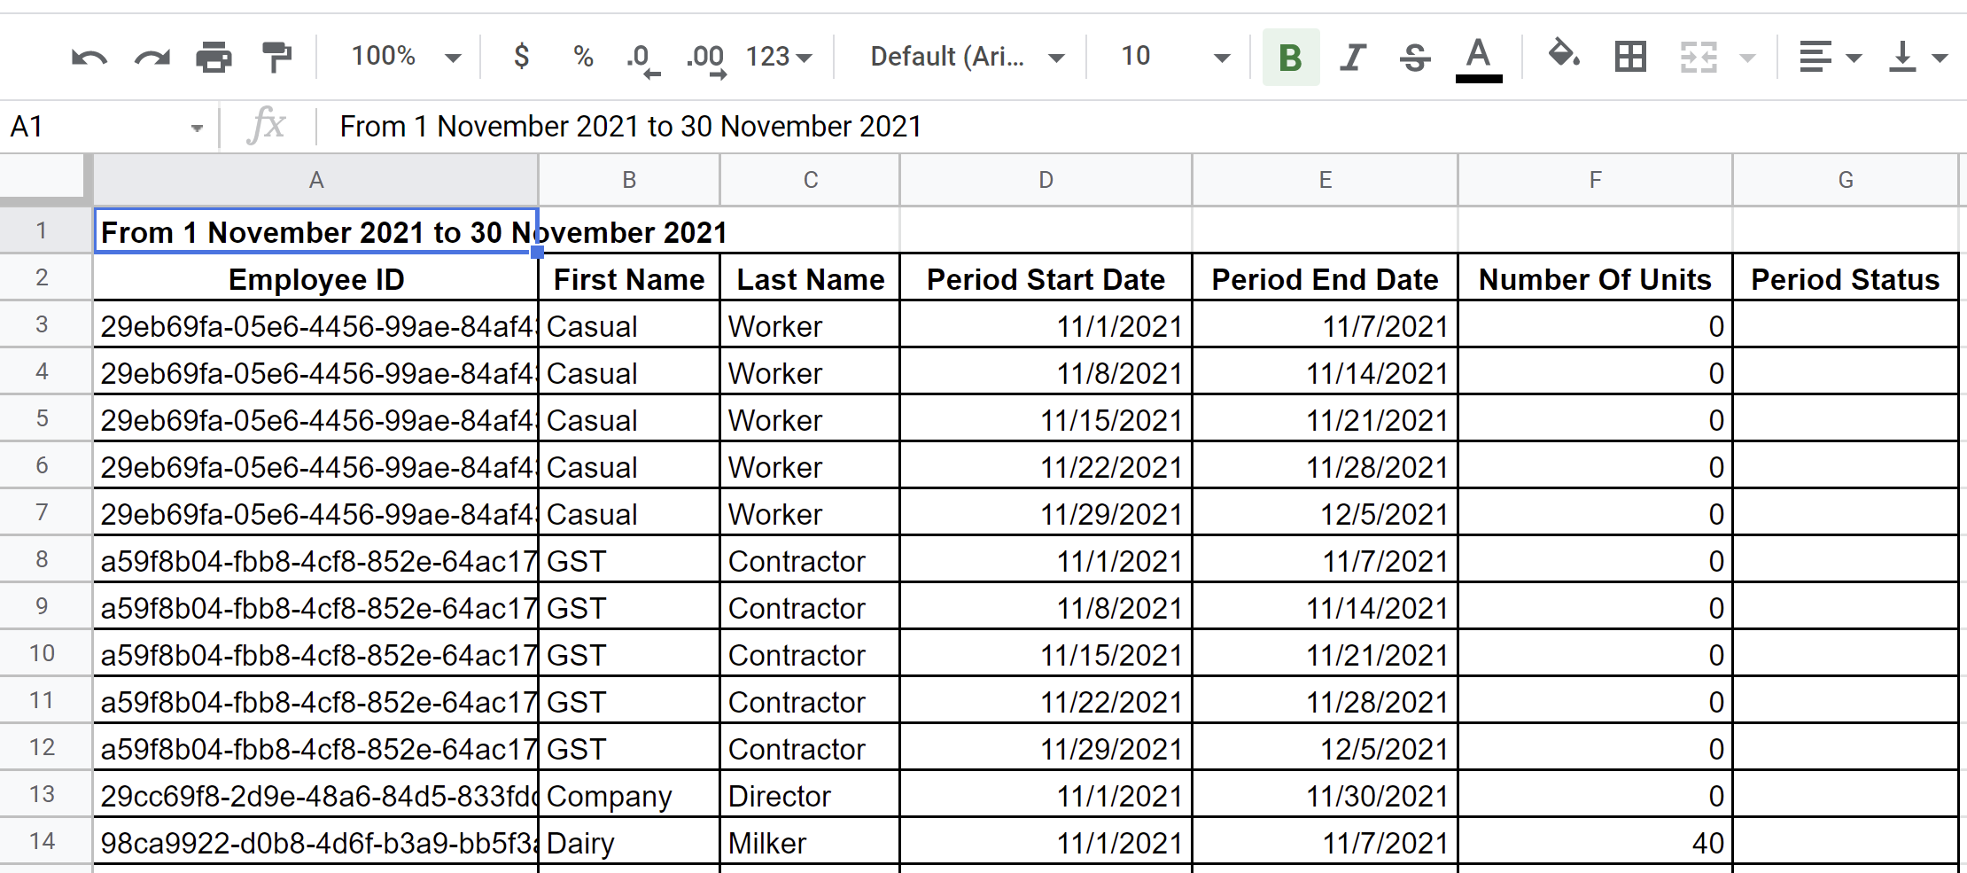Expand the Default (Arial) font dropdown
This screenshot has height=873, width=1967.
968,57
